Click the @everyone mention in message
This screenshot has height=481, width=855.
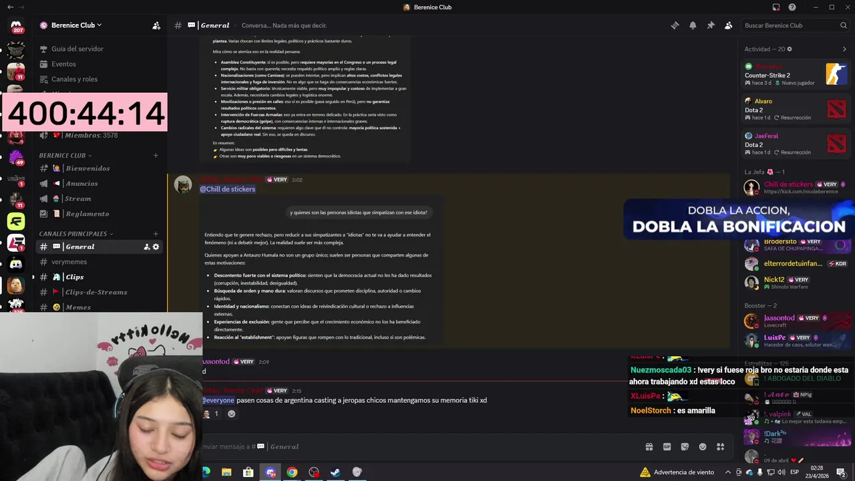pos(218,400)
